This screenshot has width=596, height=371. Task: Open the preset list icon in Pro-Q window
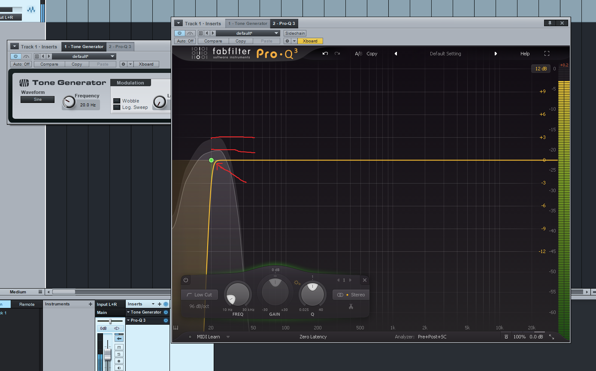[200, 33]
